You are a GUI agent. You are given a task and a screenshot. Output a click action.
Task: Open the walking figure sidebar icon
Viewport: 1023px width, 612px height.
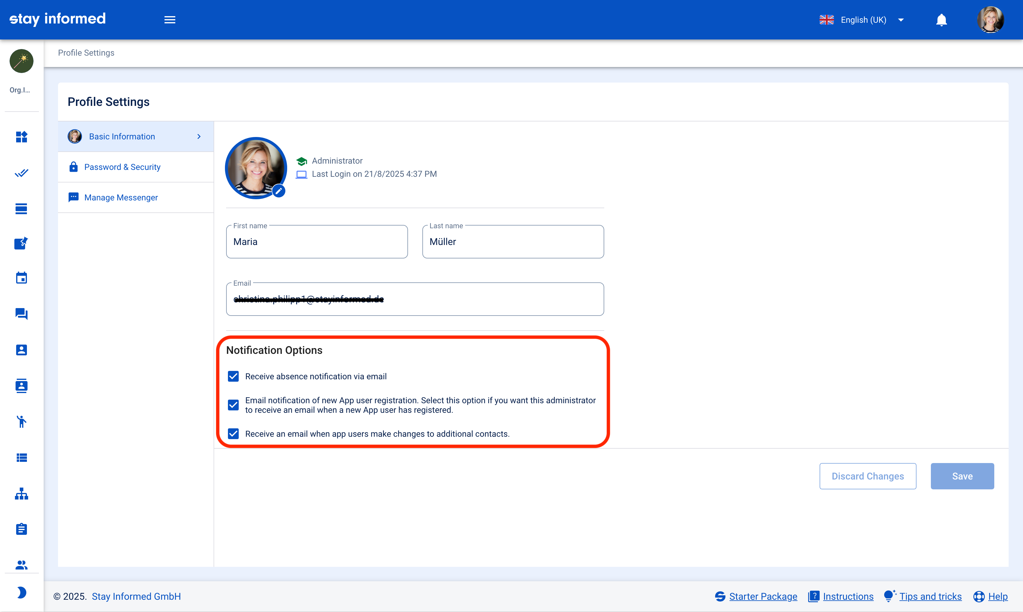pos(22,421)
